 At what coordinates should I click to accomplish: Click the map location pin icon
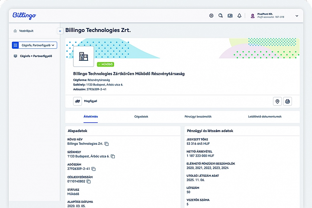coord(277,101)
